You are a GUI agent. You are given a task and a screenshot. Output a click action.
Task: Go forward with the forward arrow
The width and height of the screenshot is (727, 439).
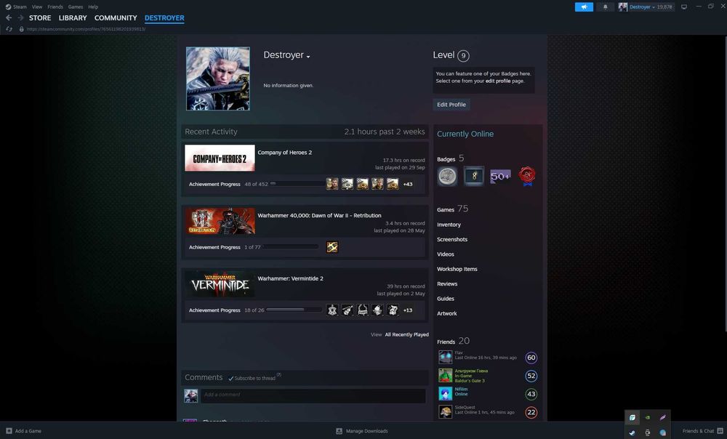(x=20, y=17)
